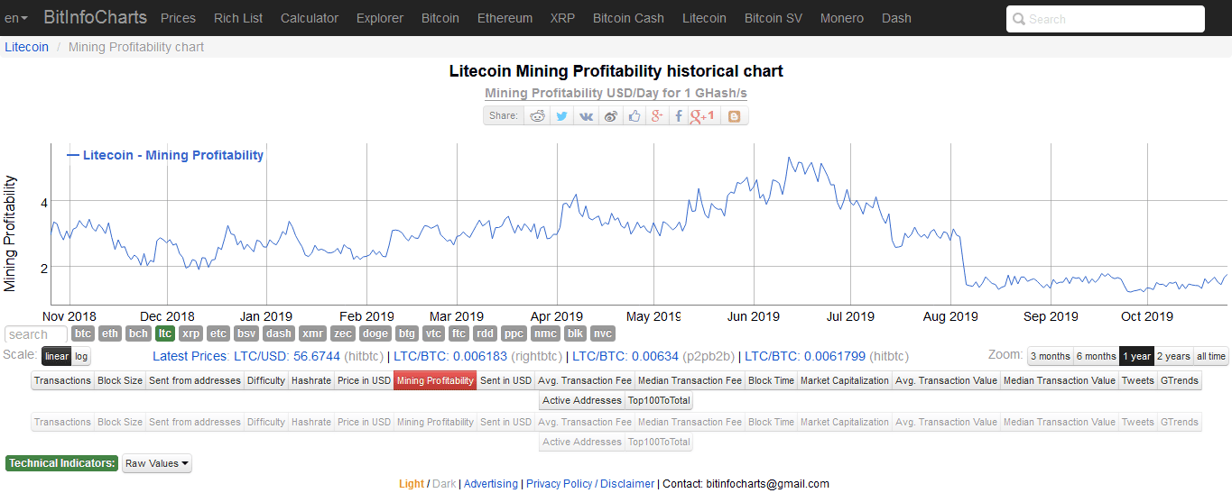Select the xrp coin tag
Viewport: 1232px width, 493px height.
point(190,333)
